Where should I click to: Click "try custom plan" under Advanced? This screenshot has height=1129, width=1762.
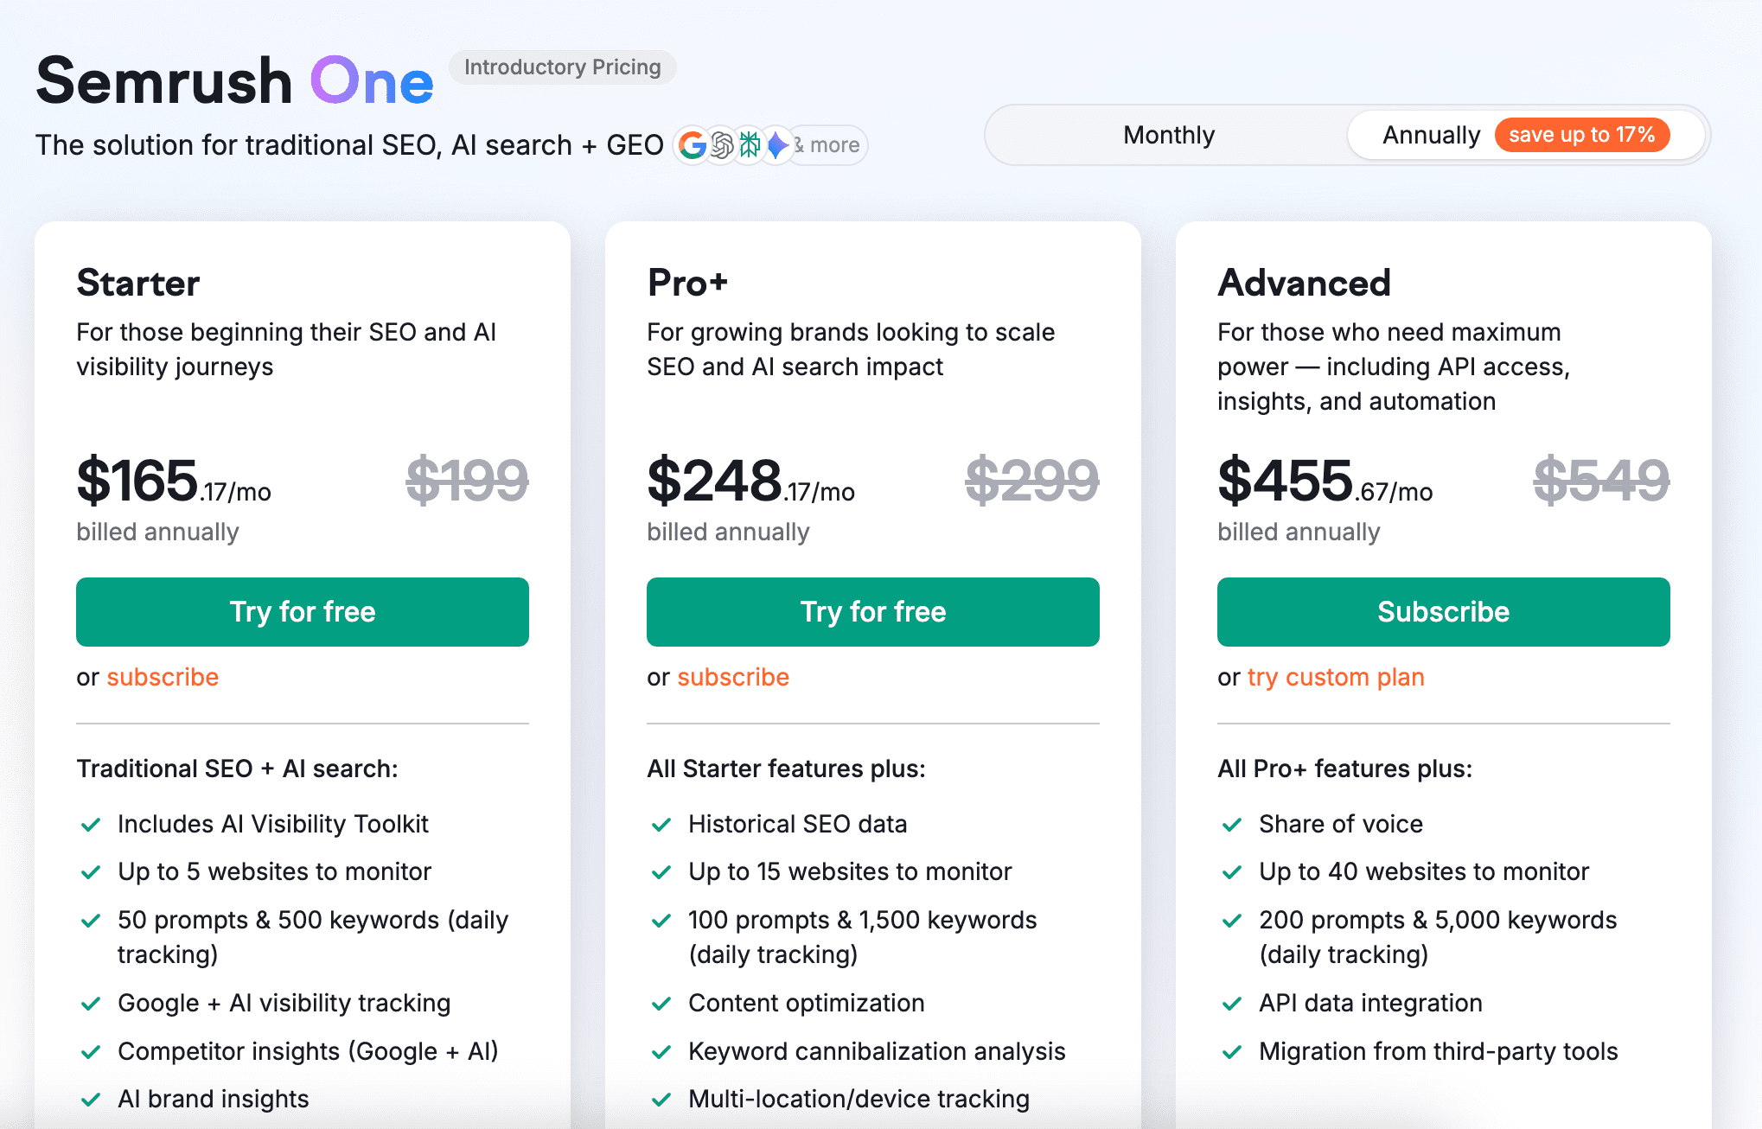click(1336, 677)
